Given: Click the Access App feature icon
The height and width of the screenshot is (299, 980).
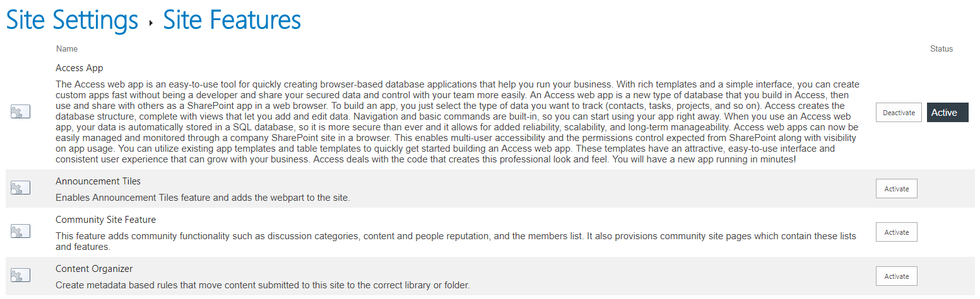Looking at the screenshot, I should point(20,112).
